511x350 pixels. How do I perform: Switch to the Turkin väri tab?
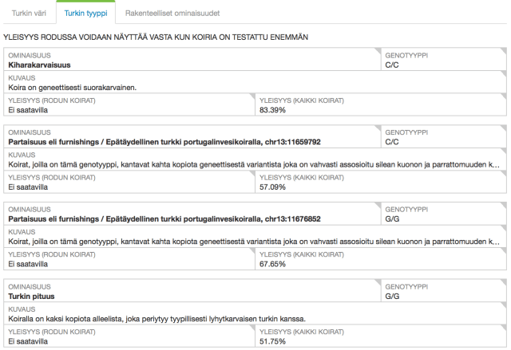coord(28,14)
